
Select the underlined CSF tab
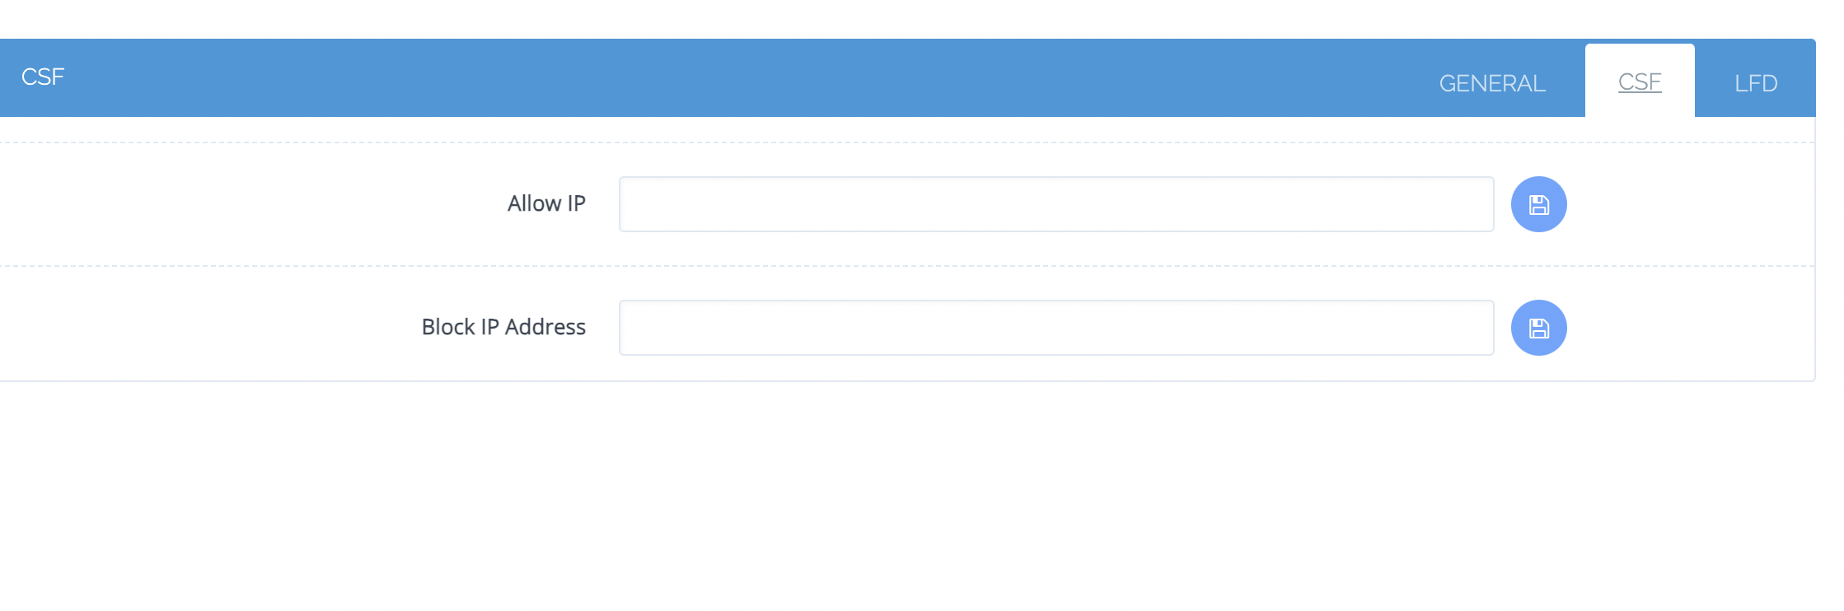point(1640,82)
